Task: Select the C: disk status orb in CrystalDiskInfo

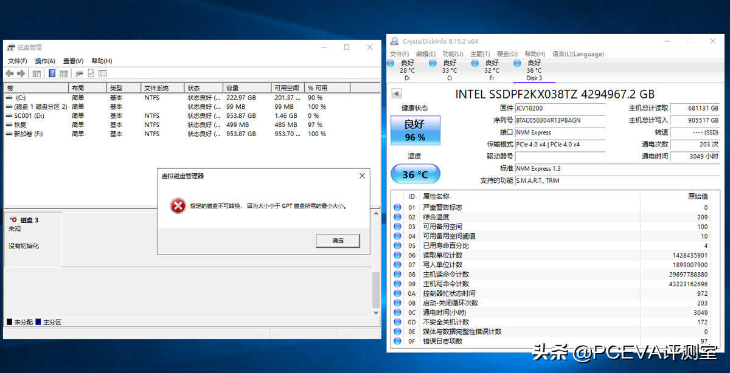Action: (433, 63)
